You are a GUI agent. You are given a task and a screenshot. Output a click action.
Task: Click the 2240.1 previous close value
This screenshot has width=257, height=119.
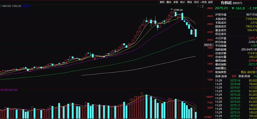pos(253,42)
